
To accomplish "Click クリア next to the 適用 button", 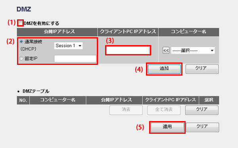I will (202, 127).
